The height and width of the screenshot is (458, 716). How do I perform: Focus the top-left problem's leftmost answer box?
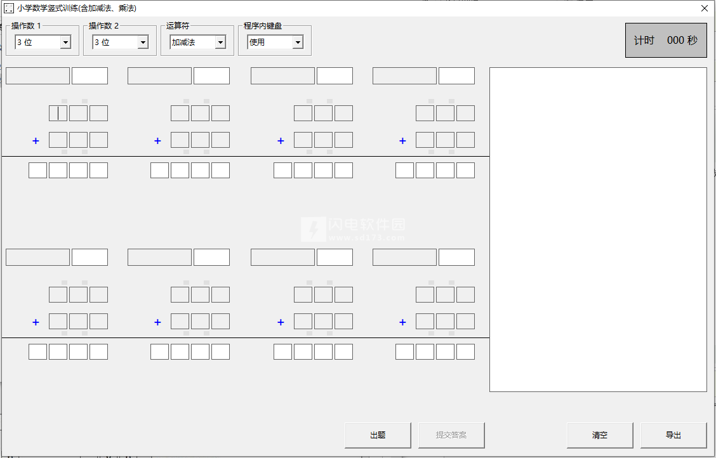37,171
